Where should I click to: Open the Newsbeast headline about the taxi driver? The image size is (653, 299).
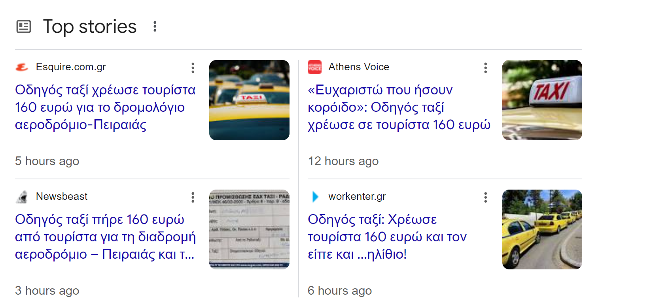pyautogui.click(x=105, y=237)
